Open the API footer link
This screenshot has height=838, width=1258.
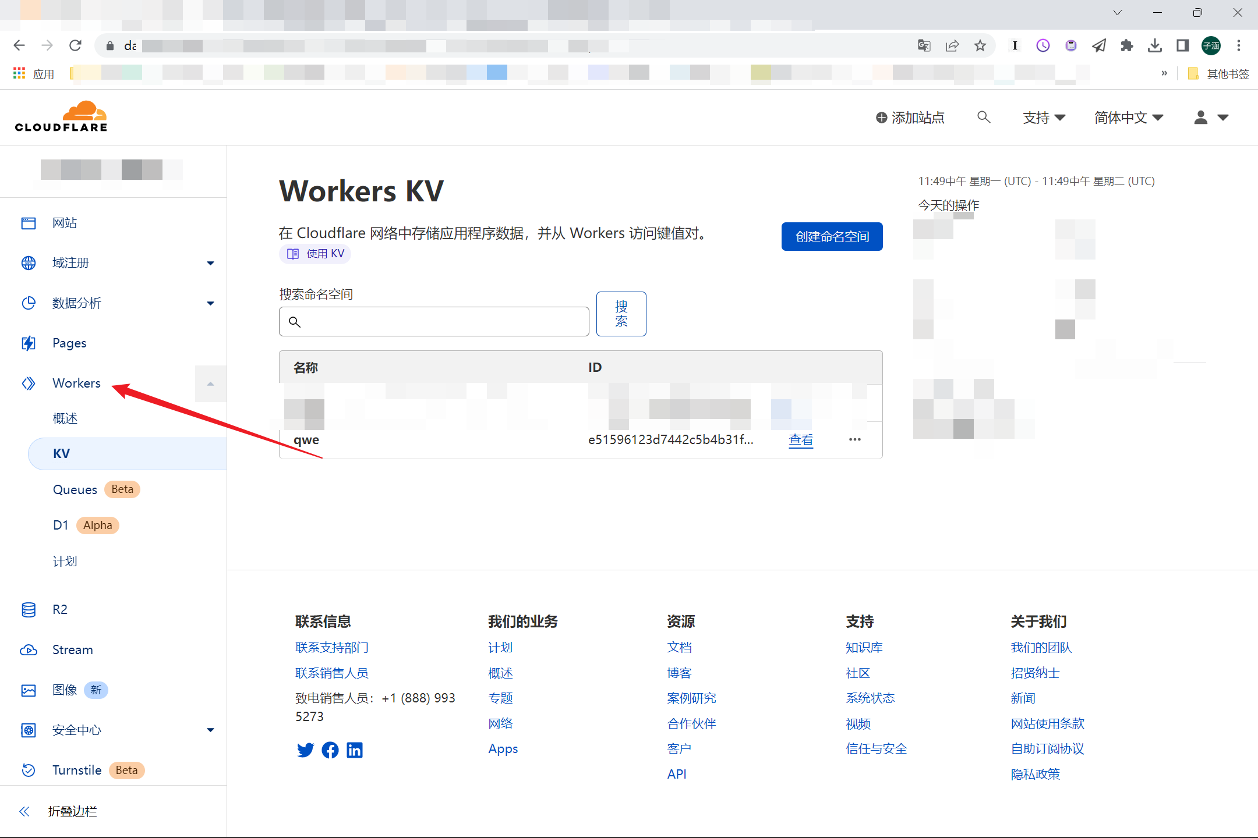coord(677,775)
